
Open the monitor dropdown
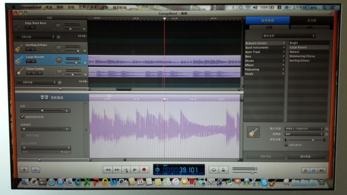(x=304, y=134)
